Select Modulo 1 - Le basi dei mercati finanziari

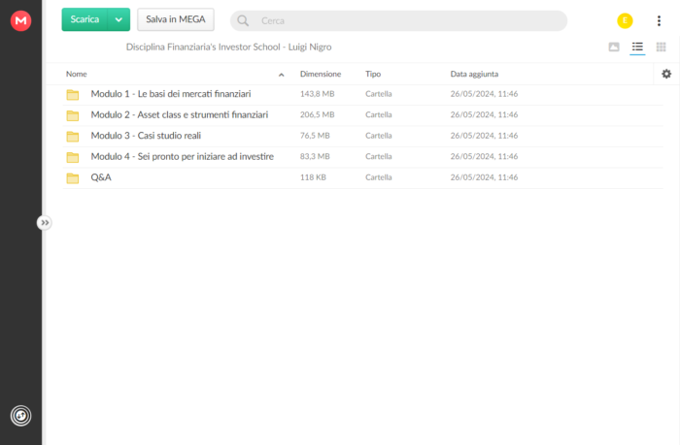click(x=171, y=94)
